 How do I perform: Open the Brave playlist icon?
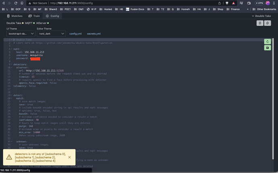pyautogui.click(x=241, y=3)
